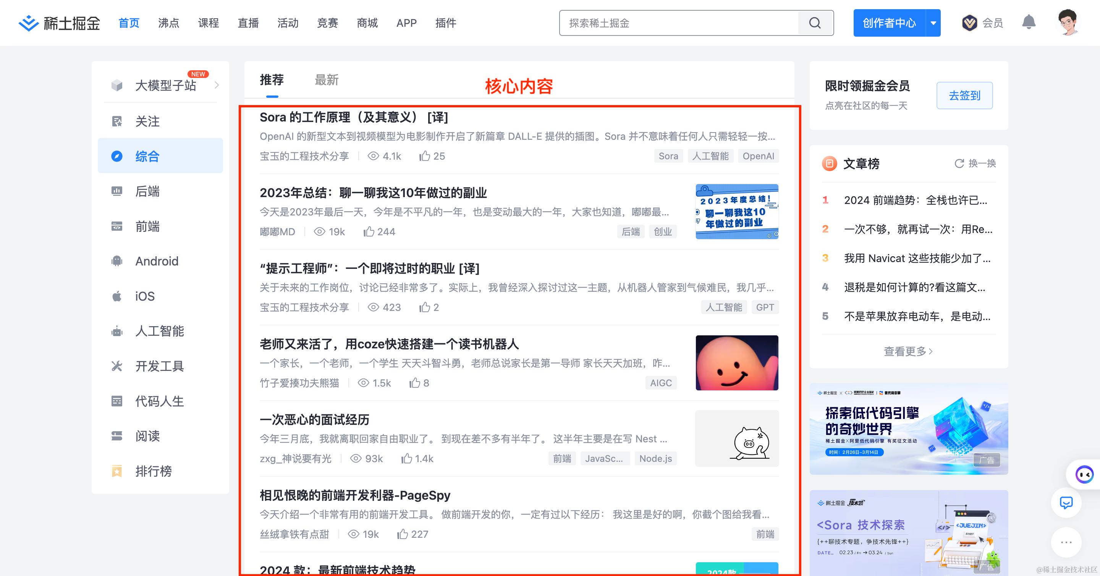Open the 探索低代码引擎 ad banner
This screenshot has height=576, width=1100.
(x=909, y=429)
